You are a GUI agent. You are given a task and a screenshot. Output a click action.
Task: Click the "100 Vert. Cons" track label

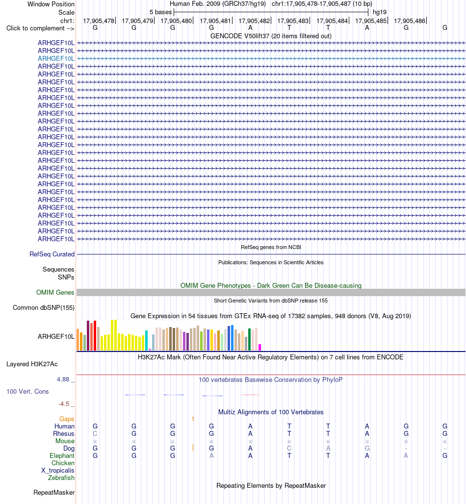(x=27, y=392)
